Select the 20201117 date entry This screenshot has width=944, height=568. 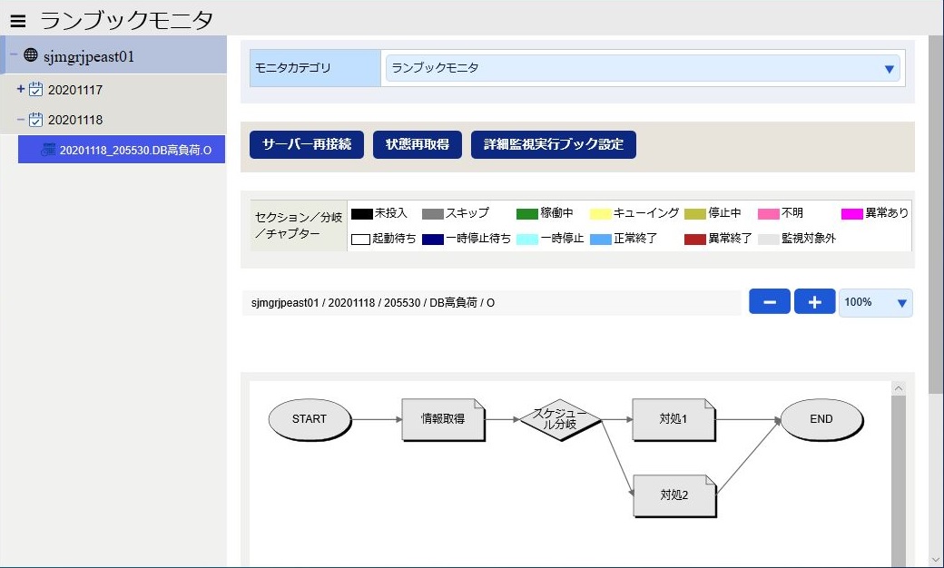(75, 90)
